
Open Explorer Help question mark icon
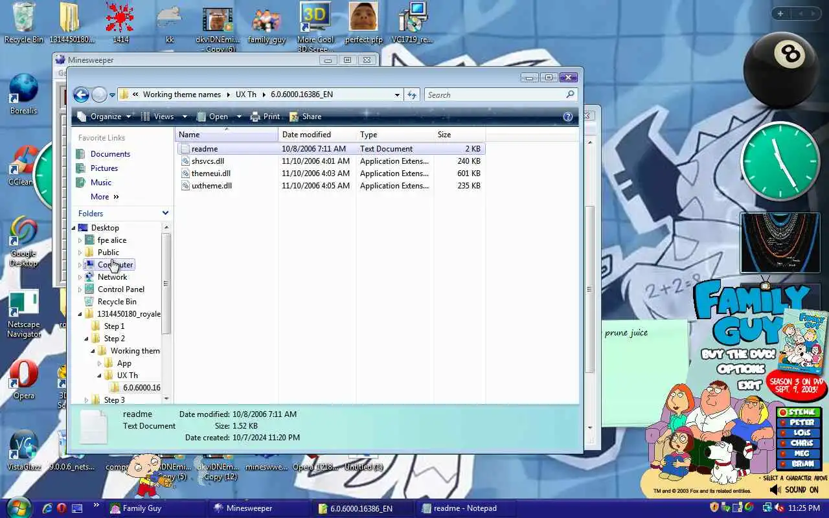(568, 117)
